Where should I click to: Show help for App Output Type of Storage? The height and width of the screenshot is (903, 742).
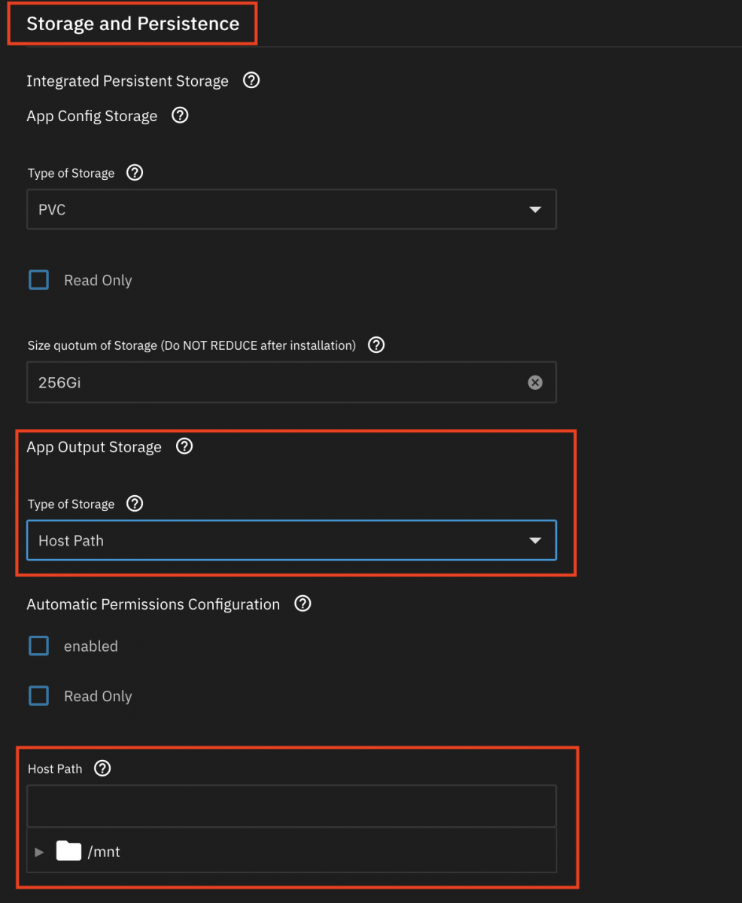(135, 504)
